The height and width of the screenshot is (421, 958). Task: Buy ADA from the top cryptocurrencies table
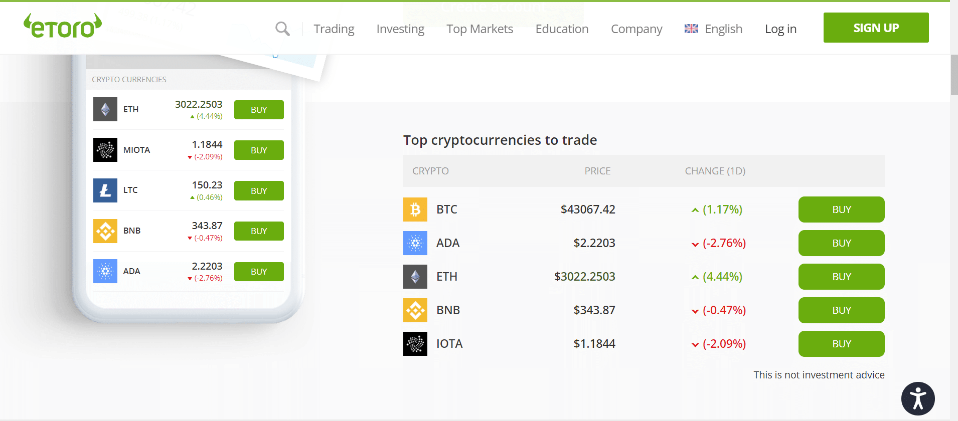(842, 243)
